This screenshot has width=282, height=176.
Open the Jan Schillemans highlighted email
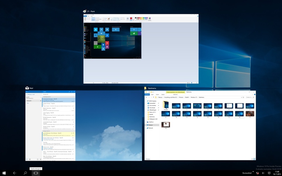(x=59, y=134)
